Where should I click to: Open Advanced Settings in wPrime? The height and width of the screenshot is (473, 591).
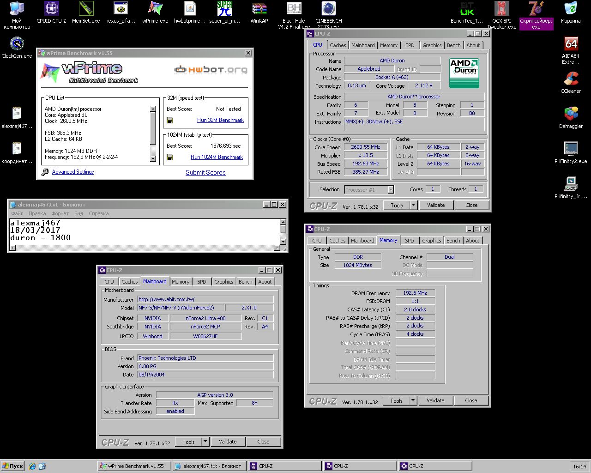73,172
